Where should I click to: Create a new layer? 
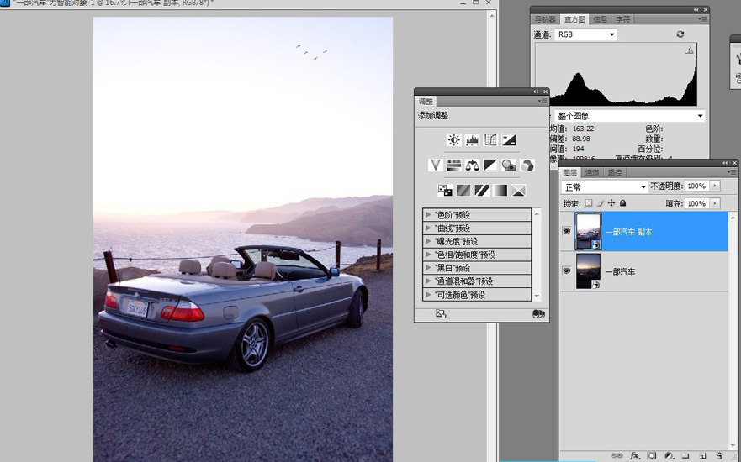click(x=702, y=455)
